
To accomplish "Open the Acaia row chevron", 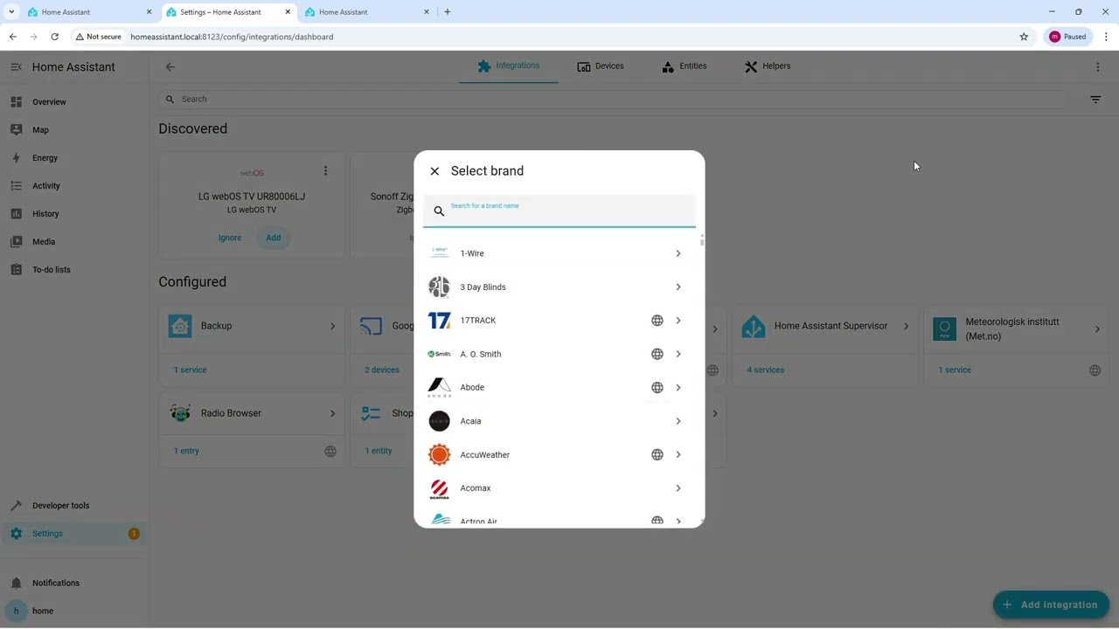I will tap(678, 421).
